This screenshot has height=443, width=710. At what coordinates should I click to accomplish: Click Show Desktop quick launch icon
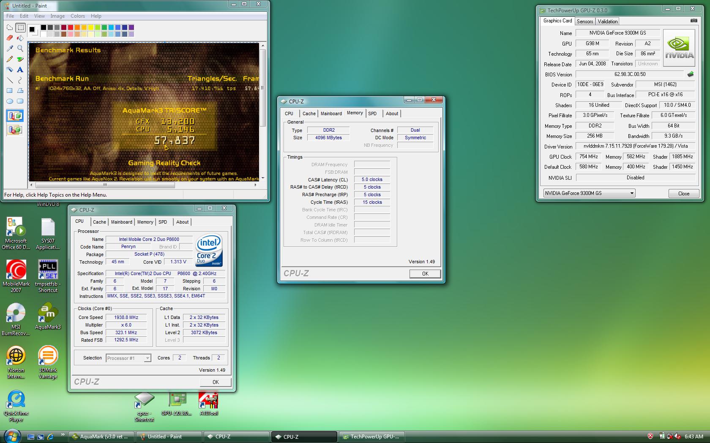31,437
